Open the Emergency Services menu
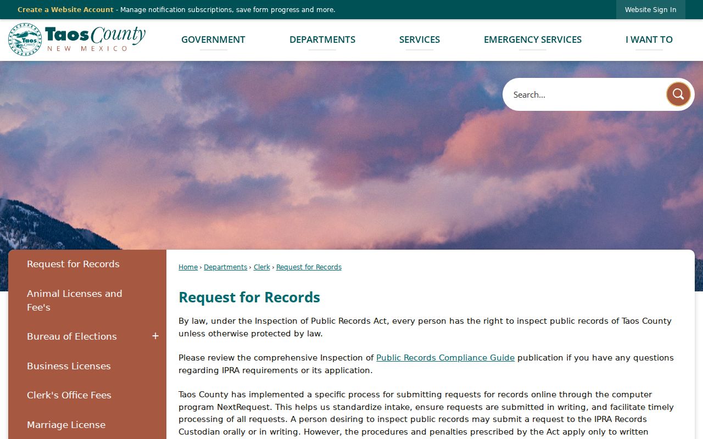 pos(533,40)
